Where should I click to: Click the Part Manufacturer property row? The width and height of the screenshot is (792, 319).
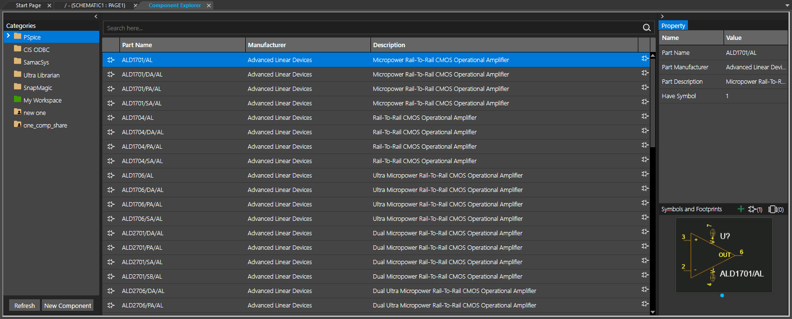(x=723, y=67)
